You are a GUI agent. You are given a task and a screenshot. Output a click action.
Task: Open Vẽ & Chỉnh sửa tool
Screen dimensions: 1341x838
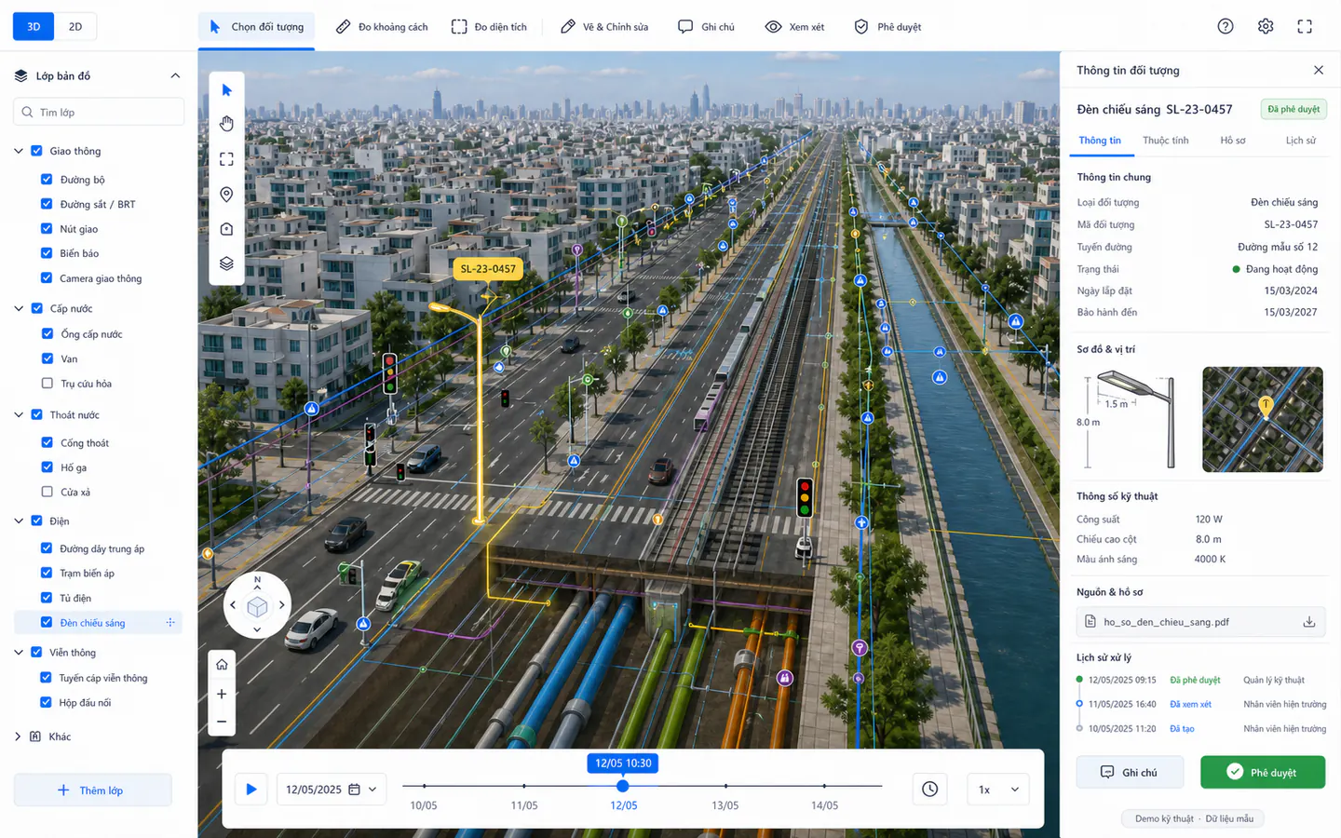604,27
